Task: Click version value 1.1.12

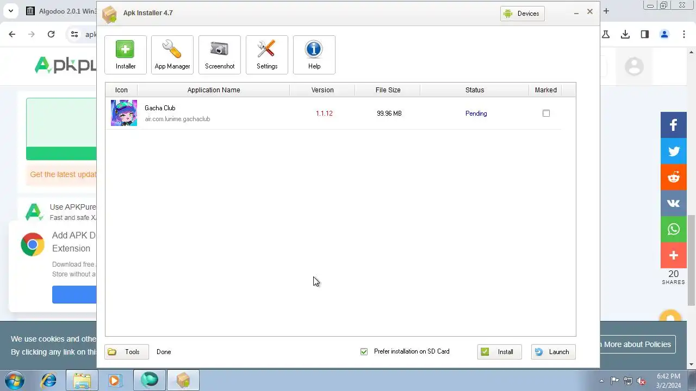Action: coord(324,113)
